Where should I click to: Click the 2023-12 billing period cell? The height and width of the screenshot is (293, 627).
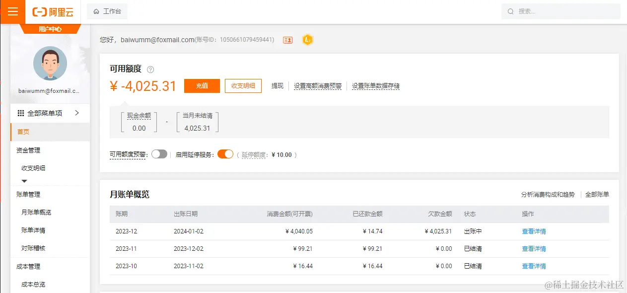pyautogui.click(x=126, y=231)
